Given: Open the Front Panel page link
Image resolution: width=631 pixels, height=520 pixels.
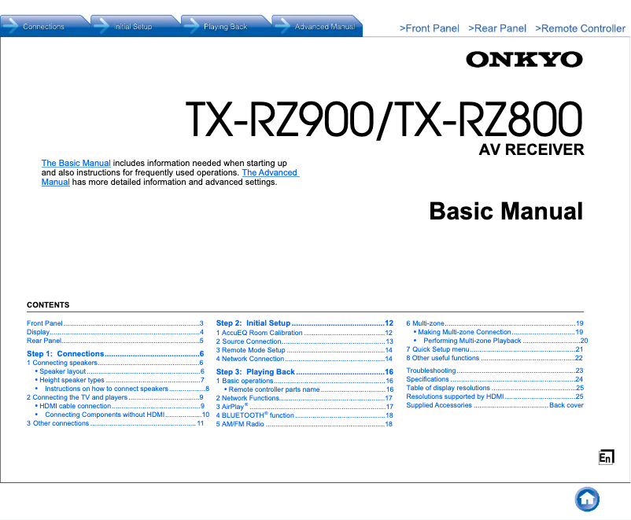Looking at the screenshot, I should click(430, 28).
